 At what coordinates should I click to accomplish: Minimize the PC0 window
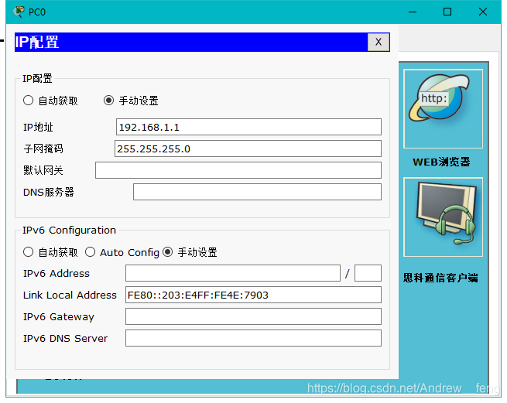click(413, 12)
